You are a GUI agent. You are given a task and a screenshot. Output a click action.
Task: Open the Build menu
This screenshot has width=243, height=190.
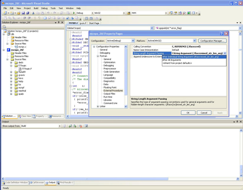click(x=36, y=8)
